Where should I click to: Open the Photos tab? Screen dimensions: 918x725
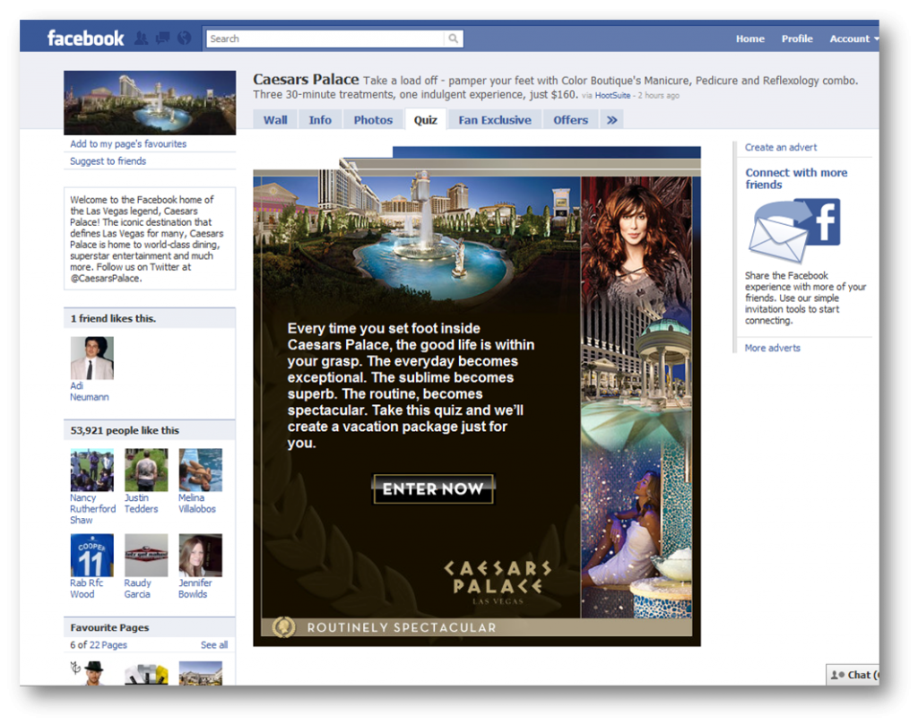pos(373,120)
